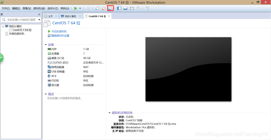Viewport: 271px width, 140px height.
Task: Click the Send Ctrl+Alt+Del toolbar icon
Action: pos(88,8)
